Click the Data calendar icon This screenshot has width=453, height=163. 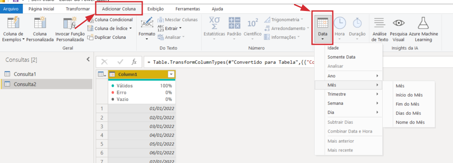coord(323,23)
